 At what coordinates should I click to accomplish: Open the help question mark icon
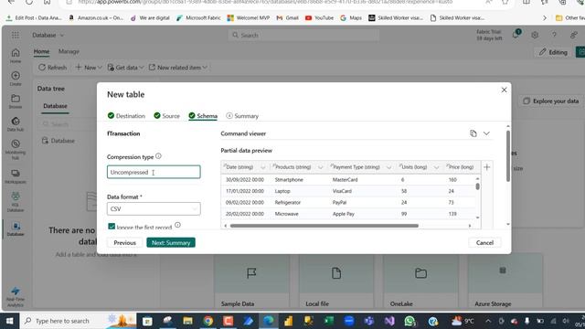point(554,35)
